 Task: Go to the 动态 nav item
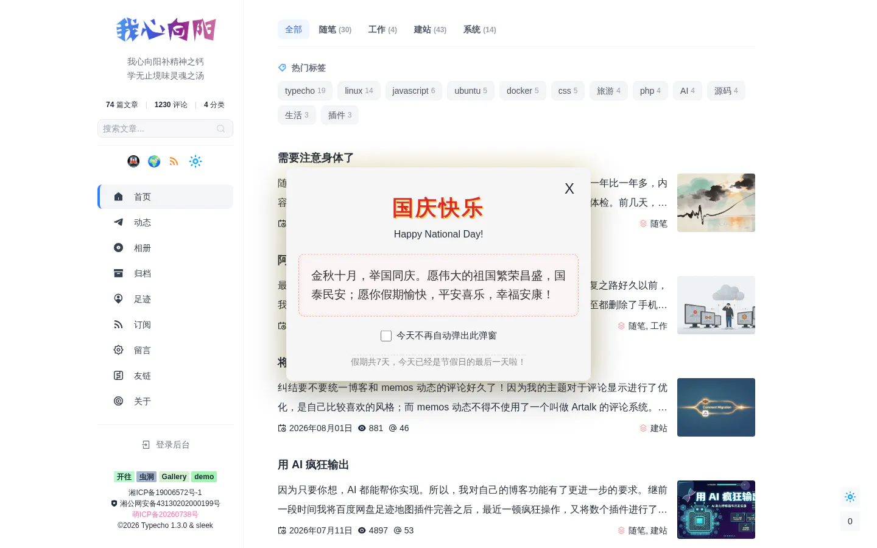point(166,222)
